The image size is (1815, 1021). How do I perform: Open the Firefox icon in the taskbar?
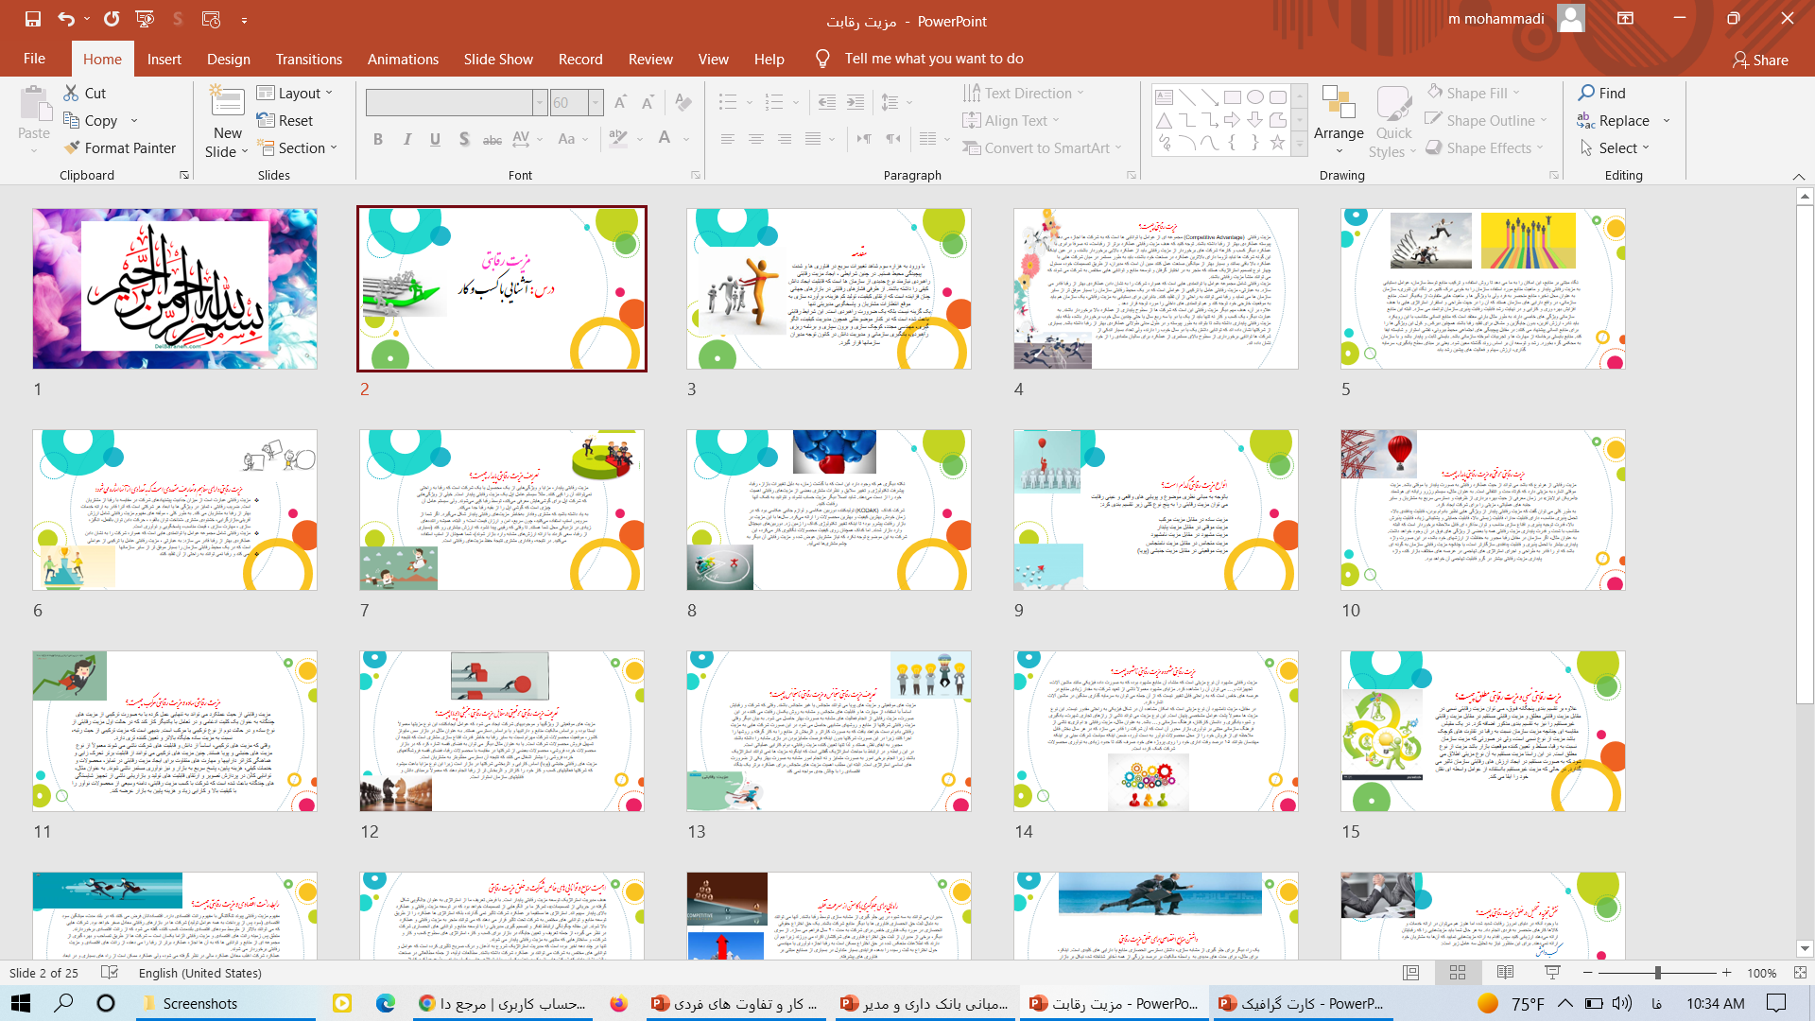click(618, 1003)
